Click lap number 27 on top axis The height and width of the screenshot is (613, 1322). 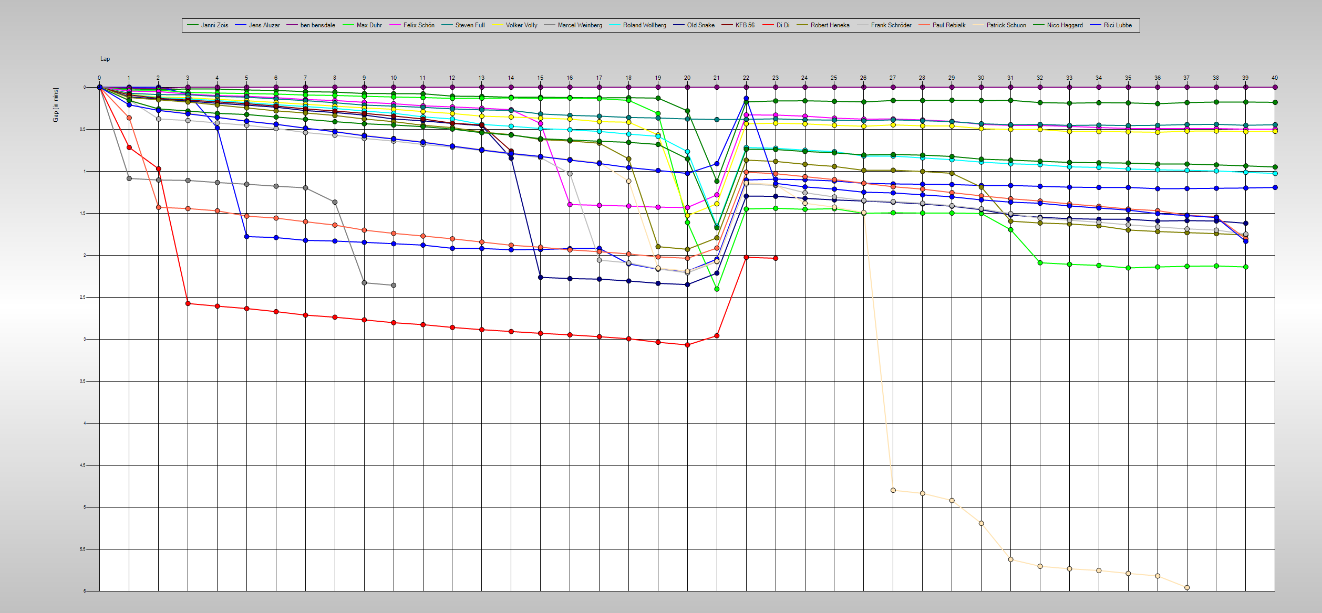point(893,78)
